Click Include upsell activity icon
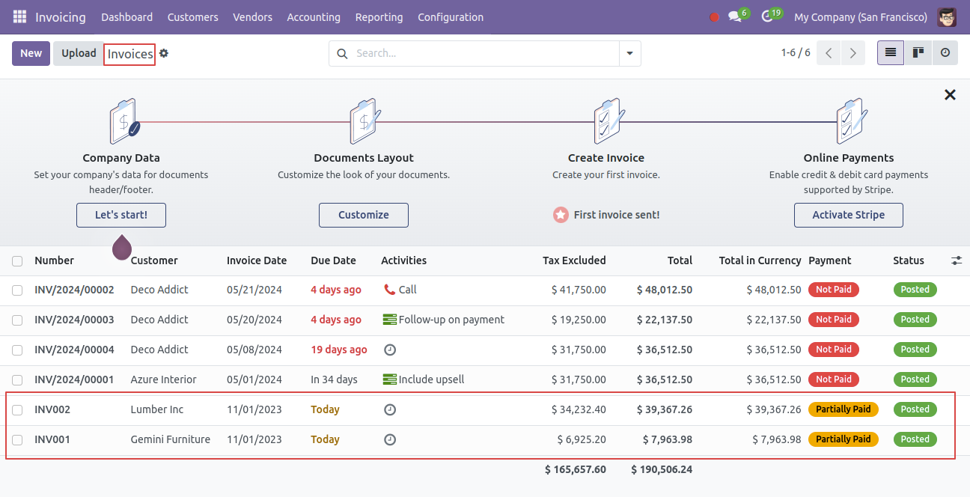Image resolution: width=970 pixels, height=497 pixels. coord(389,379)
